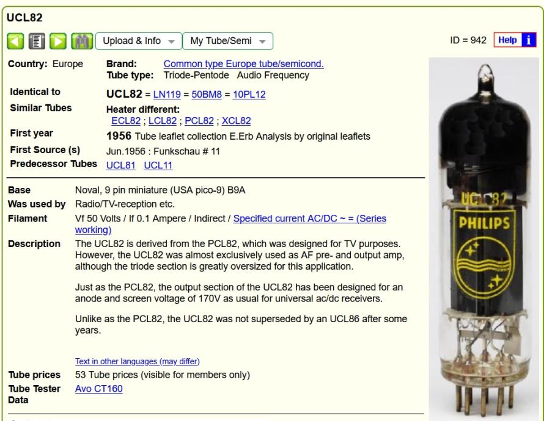The height and width of the screenshot is (421, 544).
Task: Open predecessor tube UCL81 link
Action: (x=121, y=165)
